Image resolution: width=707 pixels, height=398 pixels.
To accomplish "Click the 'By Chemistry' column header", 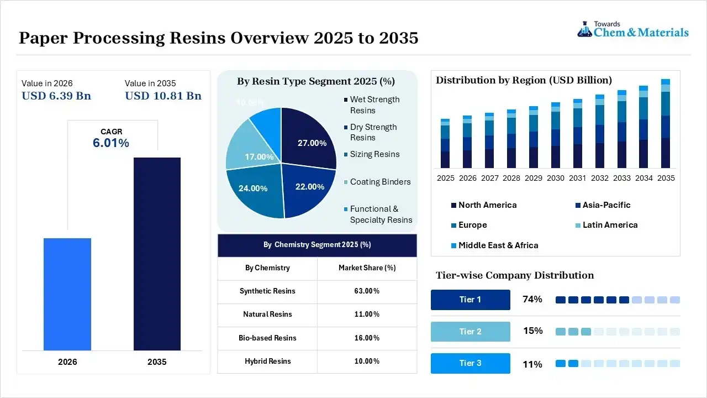I will click(x=267, y=268).
